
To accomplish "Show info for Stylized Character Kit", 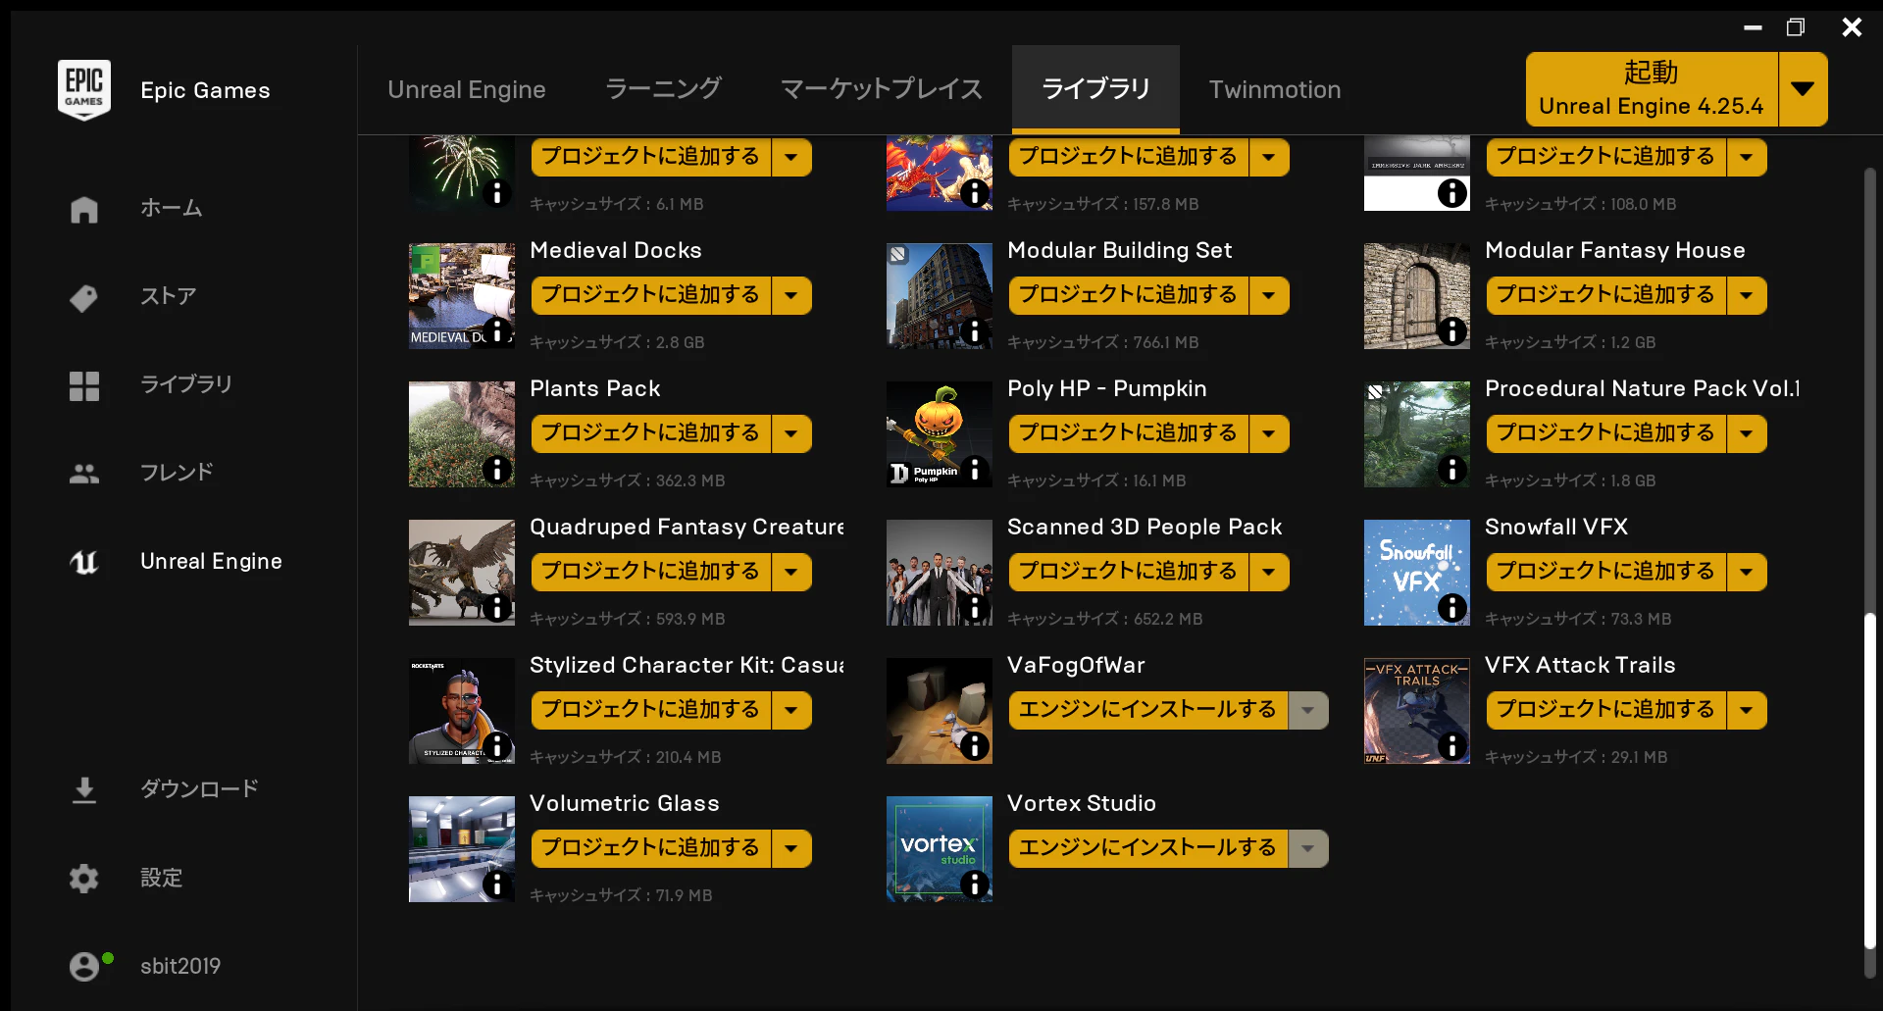I will click(497, 746).
